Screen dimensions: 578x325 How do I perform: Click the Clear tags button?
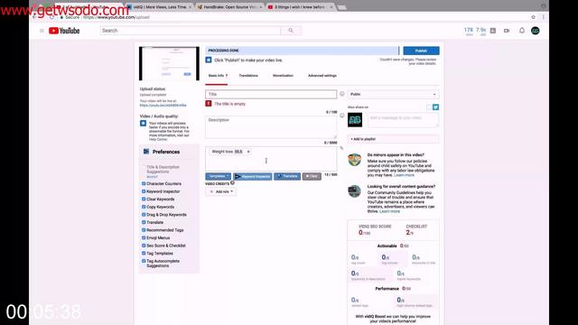312,177
